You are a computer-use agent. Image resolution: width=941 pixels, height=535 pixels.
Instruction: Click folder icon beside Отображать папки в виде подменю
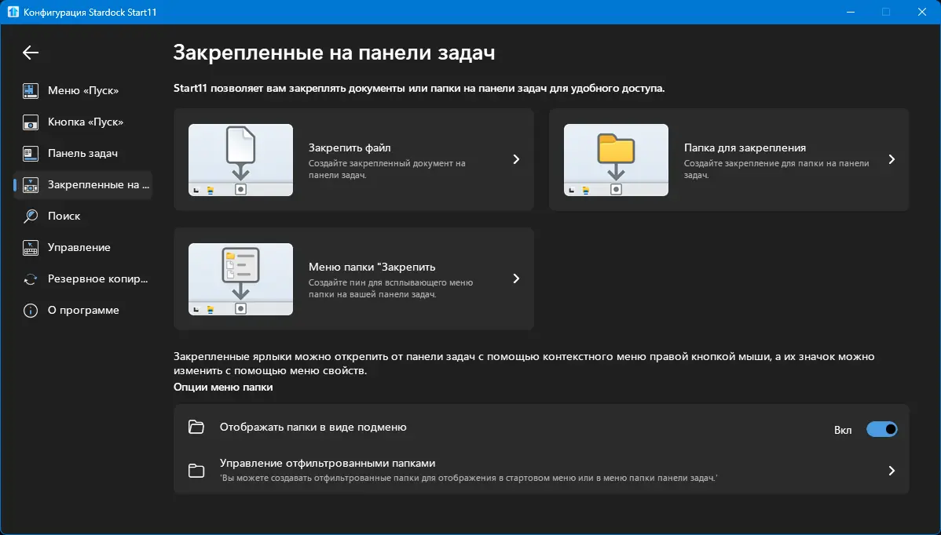point(196,428)
